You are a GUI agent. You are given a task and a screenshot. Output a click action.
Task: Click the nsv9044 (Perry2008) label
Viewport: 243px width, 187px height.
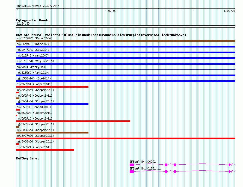point(32,67)
